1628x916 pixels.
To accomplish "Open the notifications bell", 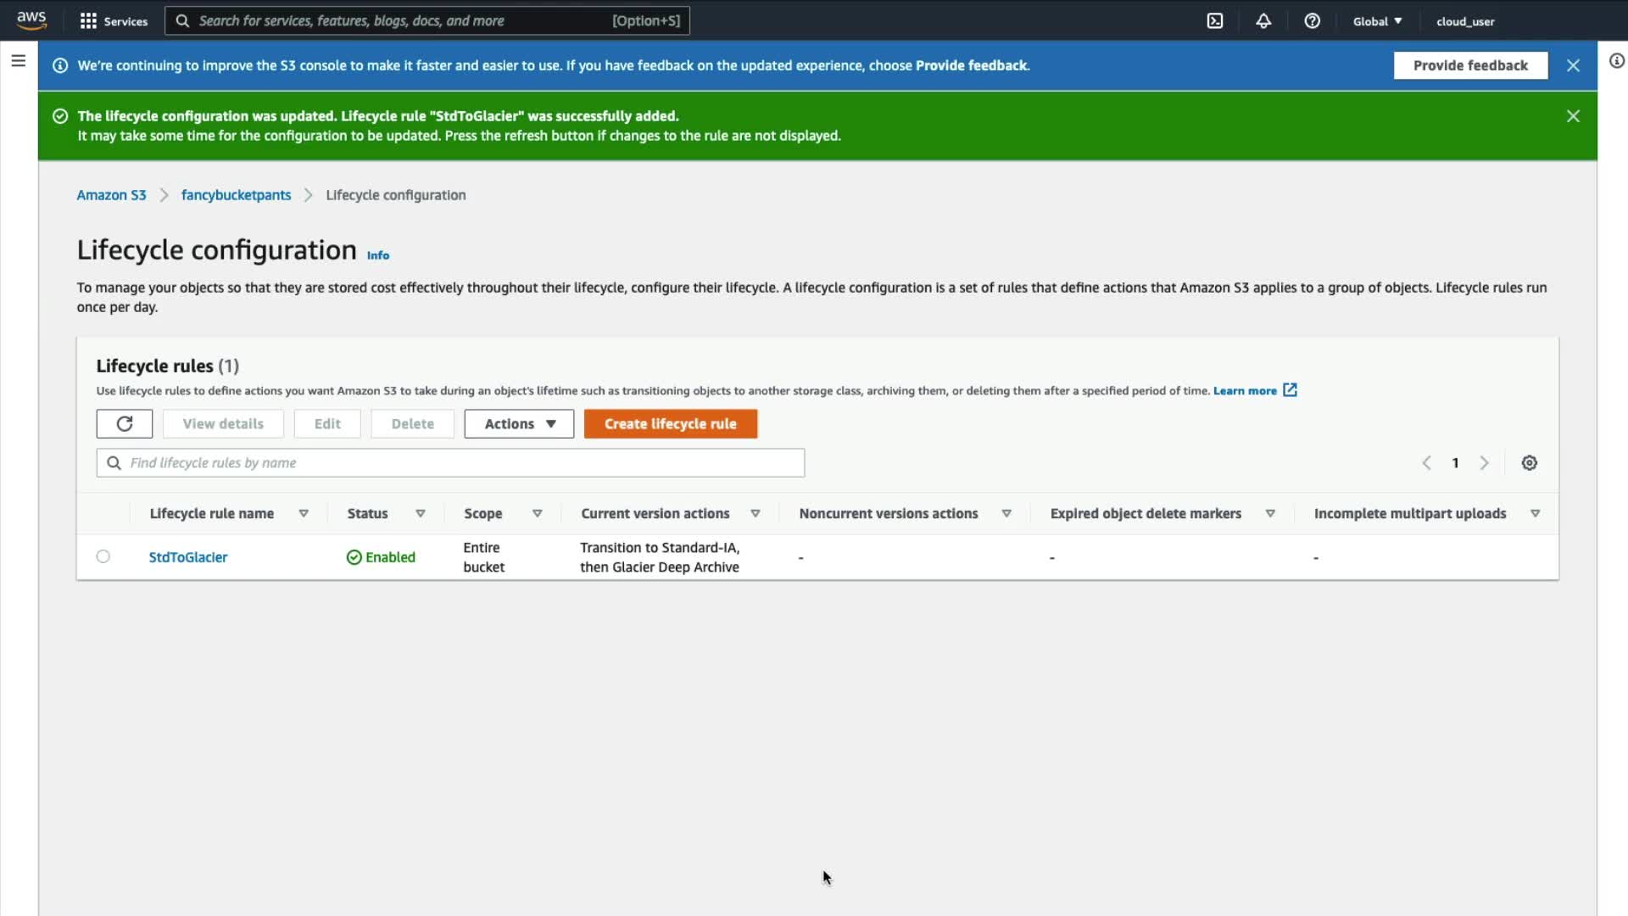I will (x=1263, y=21).
